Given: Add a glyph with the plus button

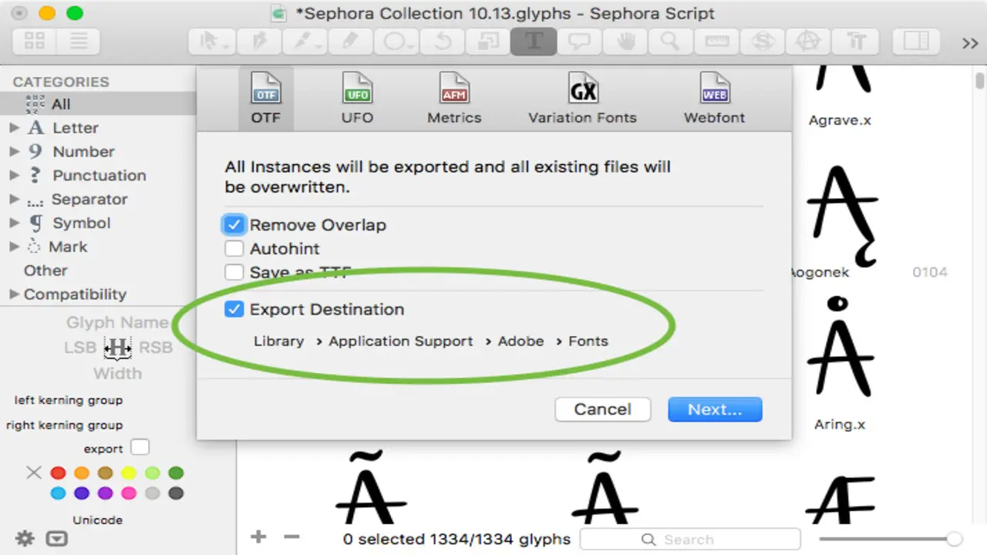Looking at the screenshot, I should point(258,537).
